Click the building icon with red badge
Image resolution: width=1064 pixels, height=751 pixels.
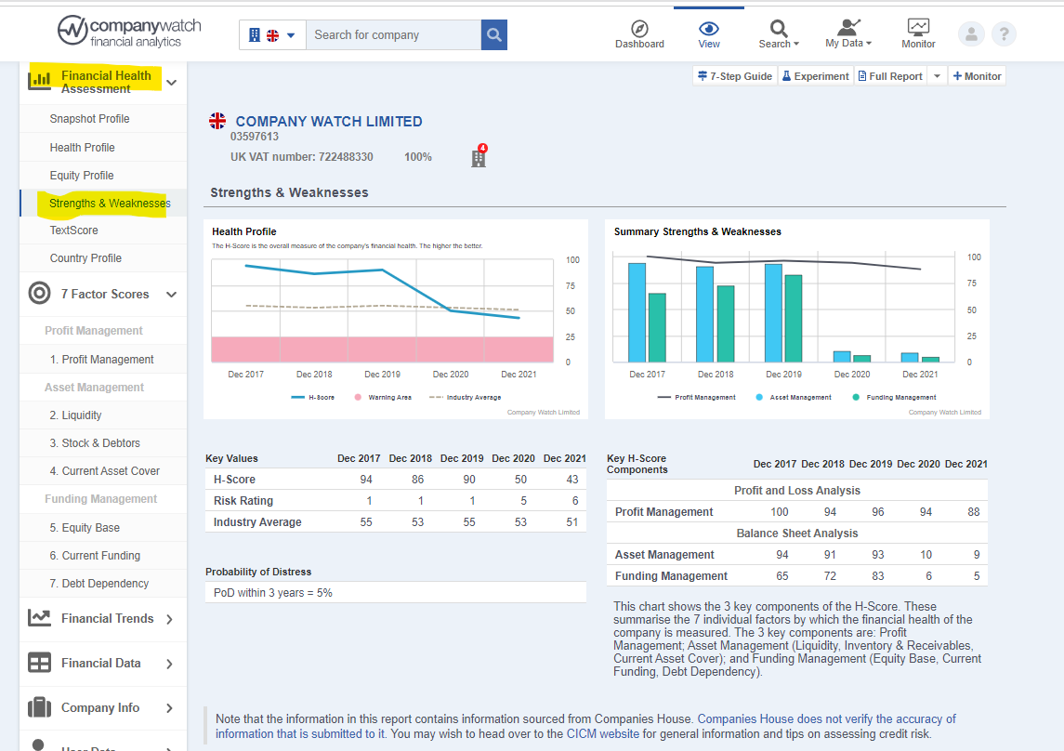pyautogui.click(x=479, y=157)
